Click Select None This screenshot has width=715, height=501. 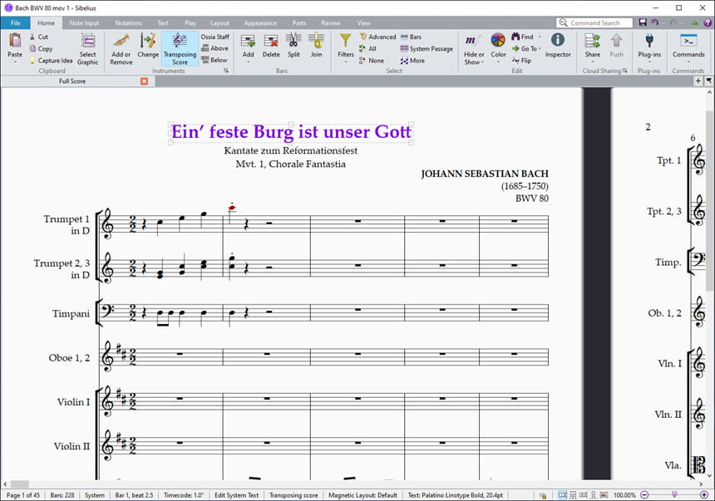click(x=371, y=61)
